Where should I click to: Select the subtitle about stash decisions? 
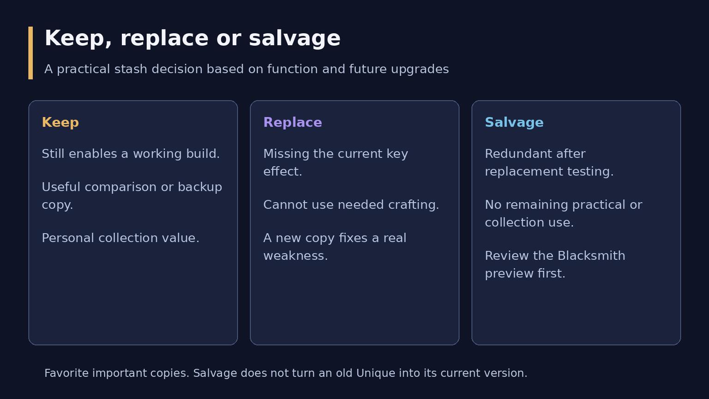(x=246, y=69)
